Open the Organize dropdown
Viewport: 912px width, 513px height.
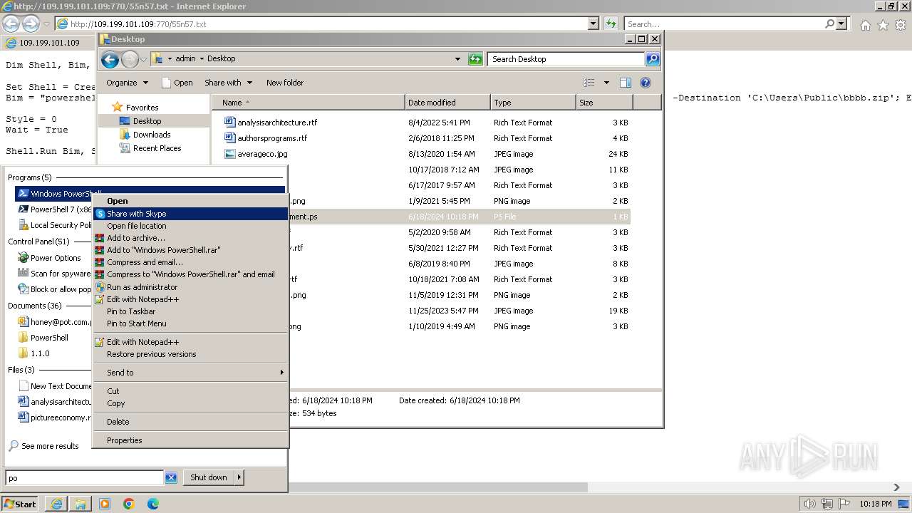(127, 83)
